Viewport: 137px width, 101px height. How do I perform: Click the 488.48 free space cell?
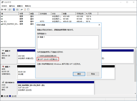[x=80, y=21]
